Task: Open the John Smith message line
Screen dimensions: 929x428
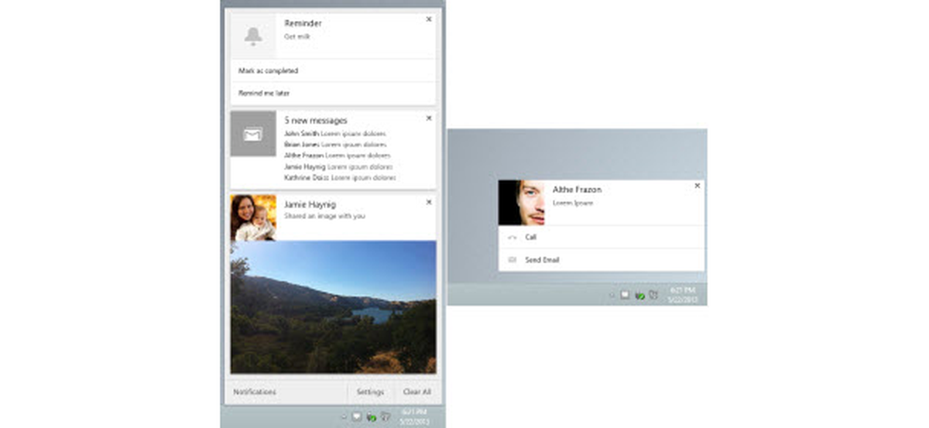Action: [335, 134]
